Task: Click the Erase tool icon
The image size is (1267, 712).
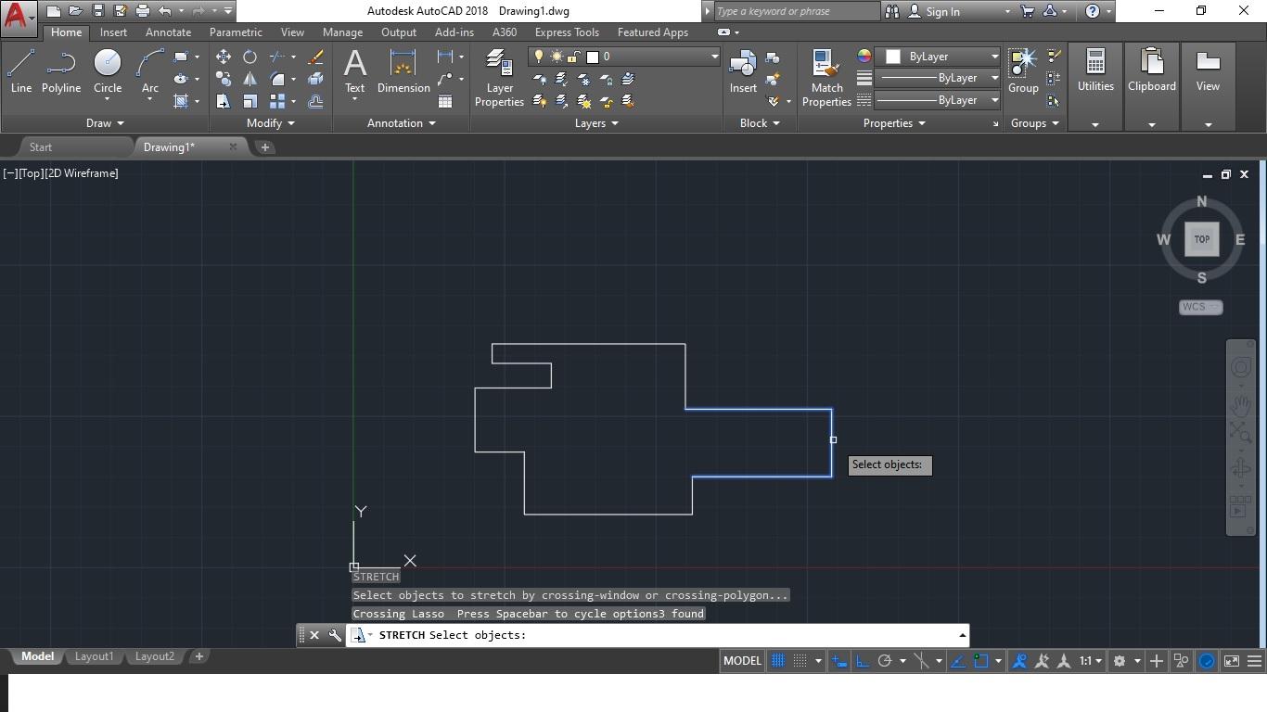Action: (315, 57)
